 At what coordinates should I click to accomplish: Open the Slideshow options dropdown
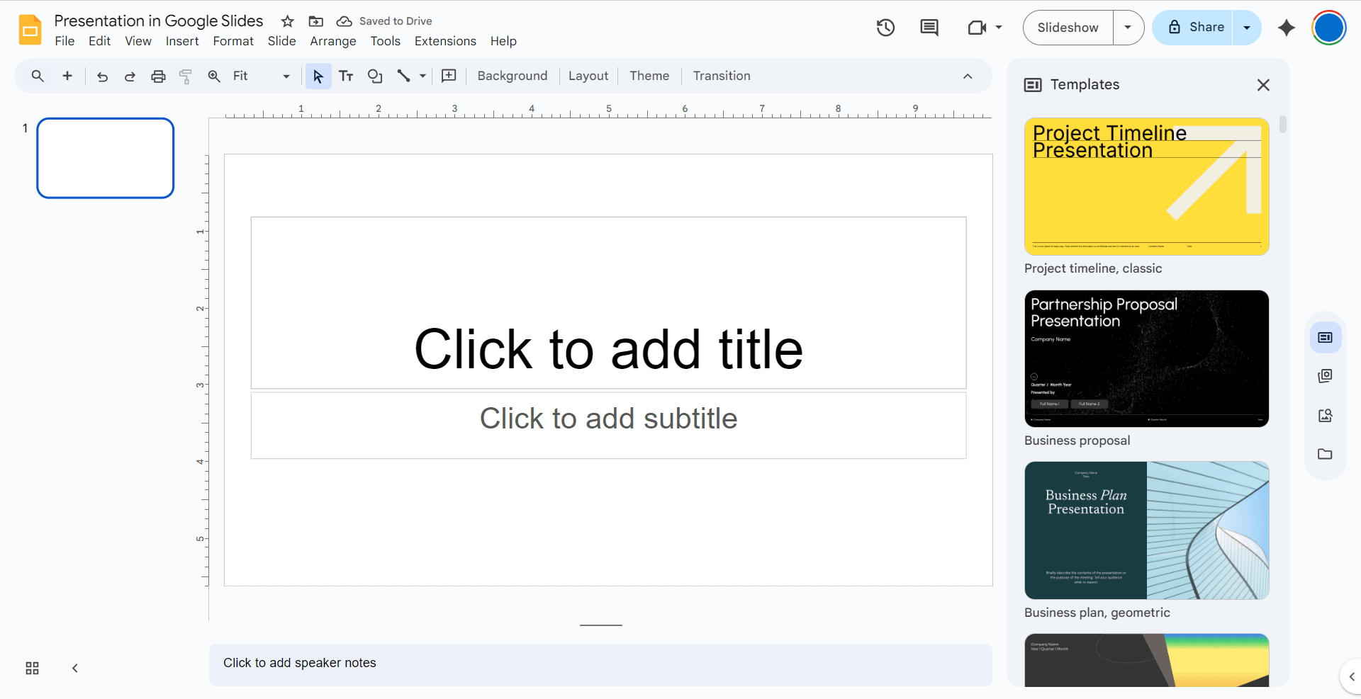(1128, 28)
